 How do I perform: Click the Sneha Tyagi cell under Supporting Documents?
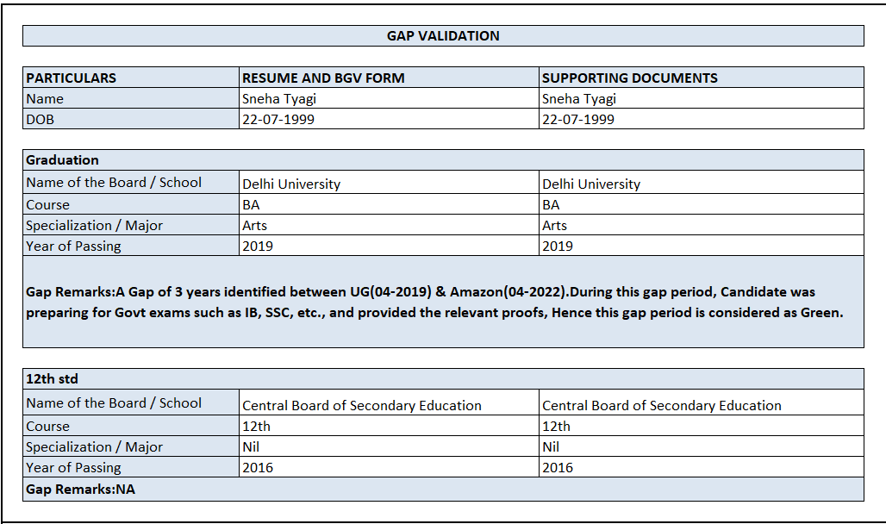702,98
